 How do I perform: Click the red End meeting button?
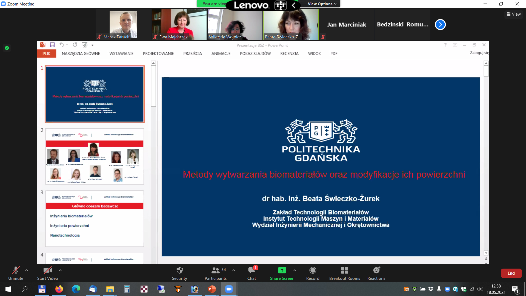pyautogui.click(x=511, y=273)
